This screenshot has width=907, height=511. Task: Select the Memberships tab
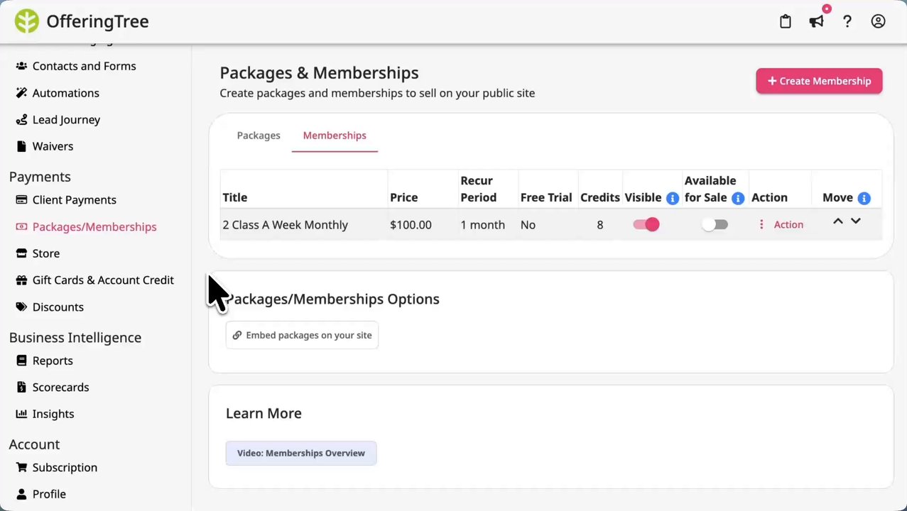[335, 136]
